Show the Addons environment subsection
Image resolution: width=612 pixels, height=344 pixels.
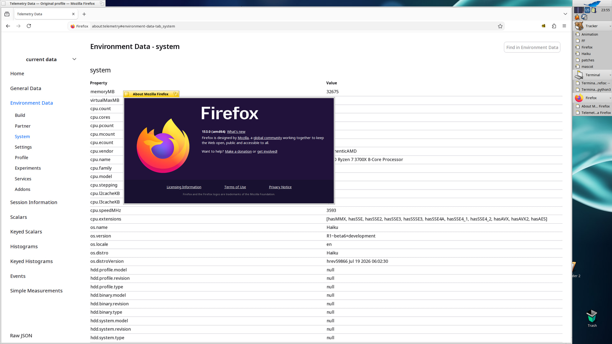(x=22, y=190)
